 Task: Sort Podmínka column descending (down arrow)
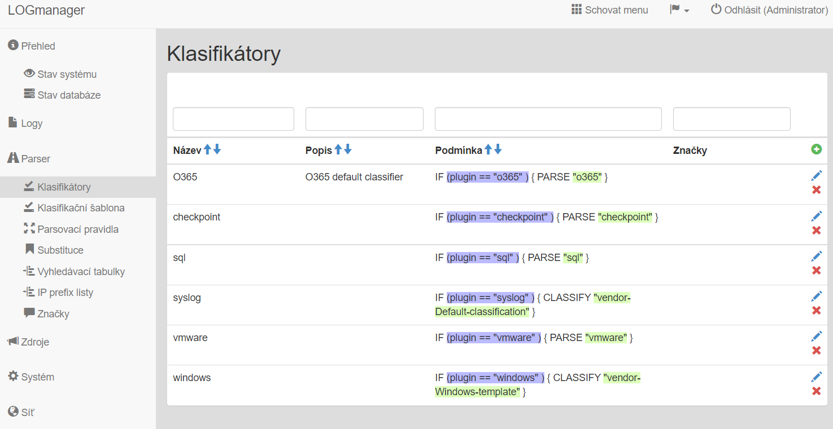coord(498,149)
